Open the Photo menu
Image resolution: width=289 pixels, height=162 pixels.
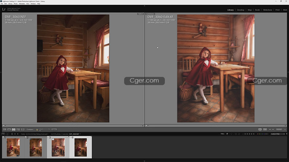pos(16,4)
